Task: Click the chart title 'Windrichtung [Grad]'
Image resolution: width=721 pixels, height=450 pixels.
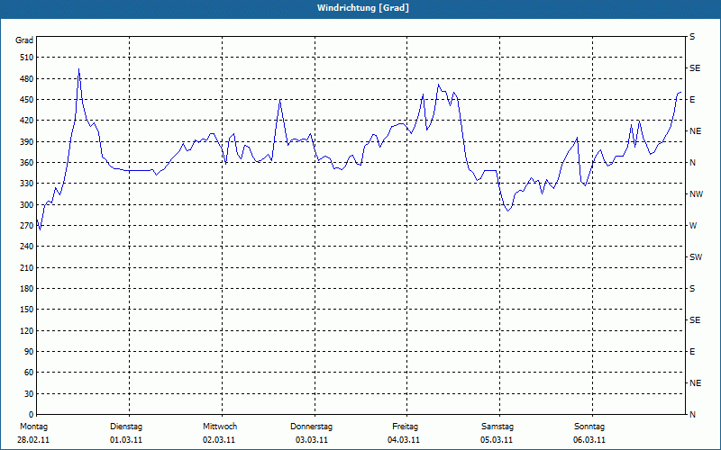Action: click(x=363, y=8)
